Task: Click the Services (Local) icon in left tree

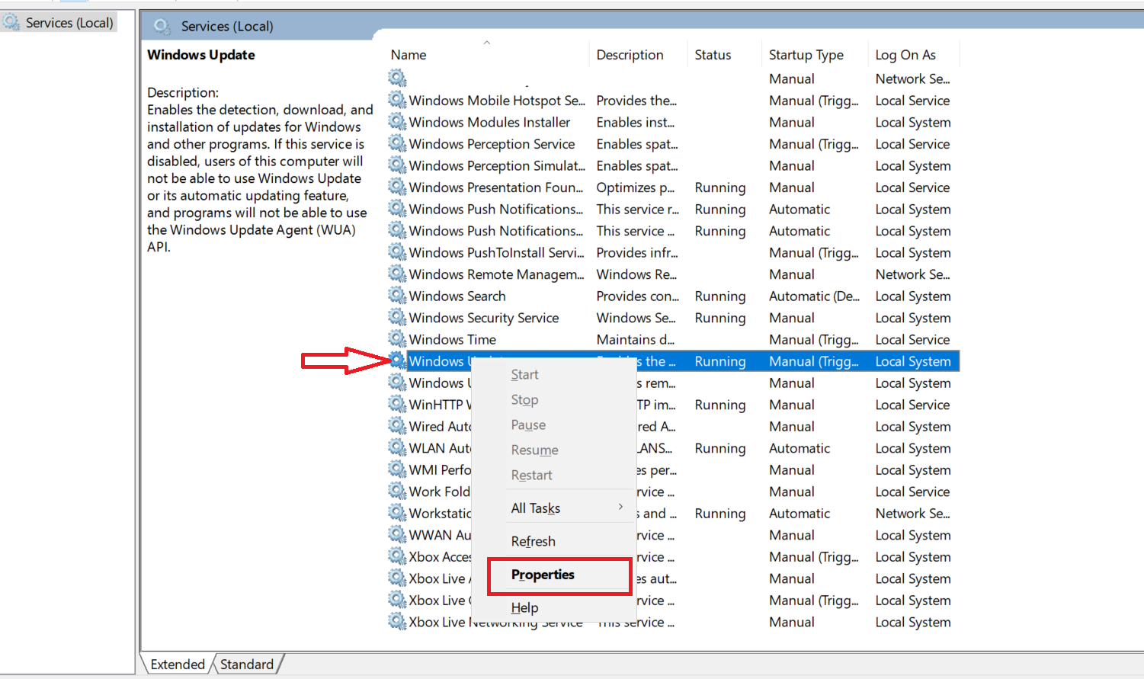Action: pos(11,22)
